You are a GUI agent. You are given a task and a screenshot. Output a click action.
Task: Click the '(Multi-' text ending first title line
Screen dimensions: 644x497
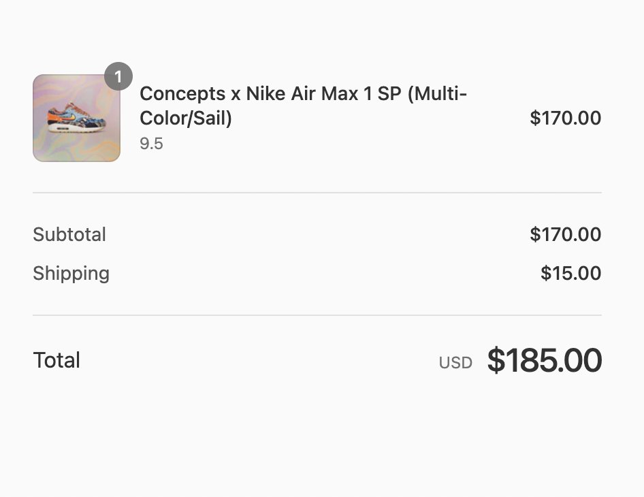(x=437, y=94)
